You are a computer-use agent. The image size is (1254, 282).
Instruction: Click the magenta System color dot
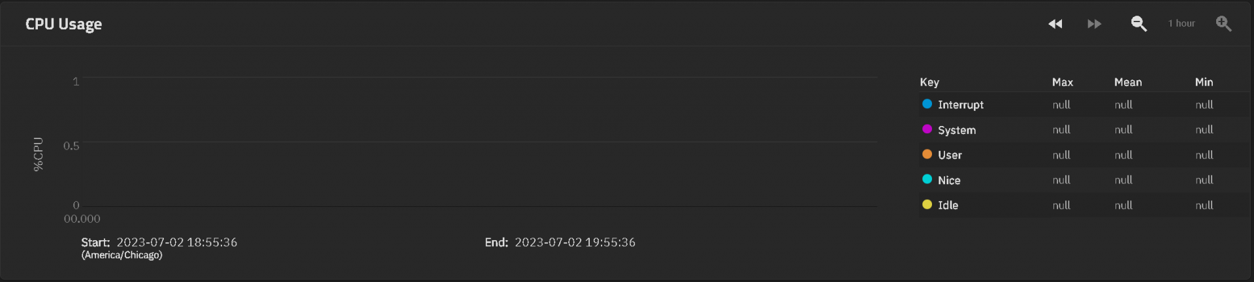pyautogui.click(x=927, y=129)
